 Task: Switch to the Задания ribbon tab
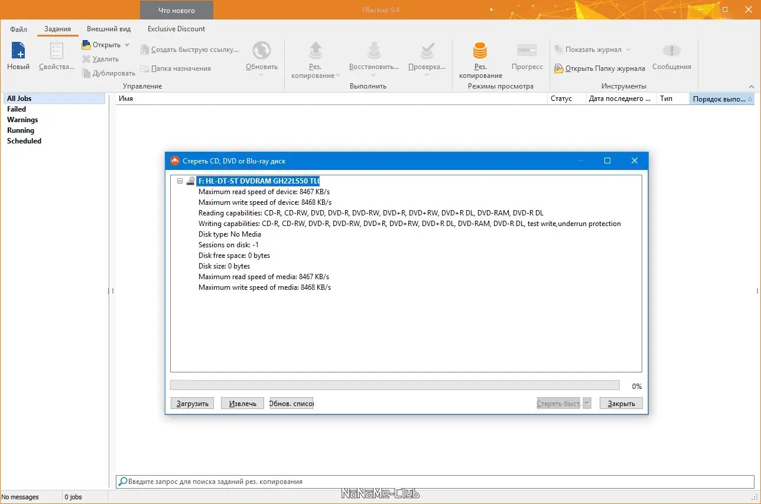[x=58, y=28]
